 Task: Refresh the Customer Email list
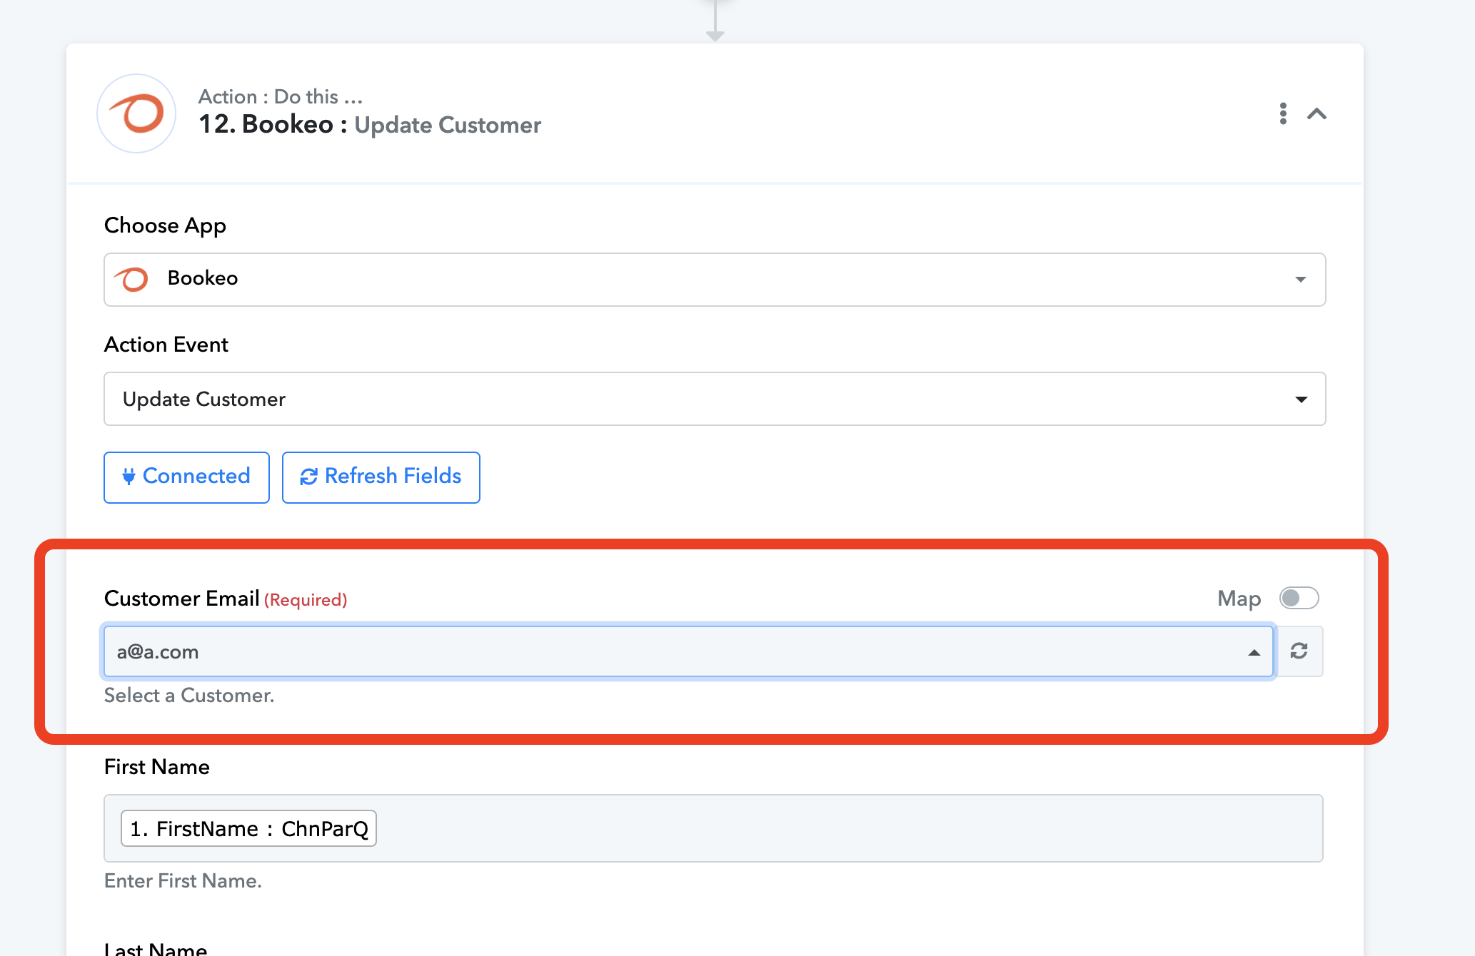click(x=1299, y=651)
